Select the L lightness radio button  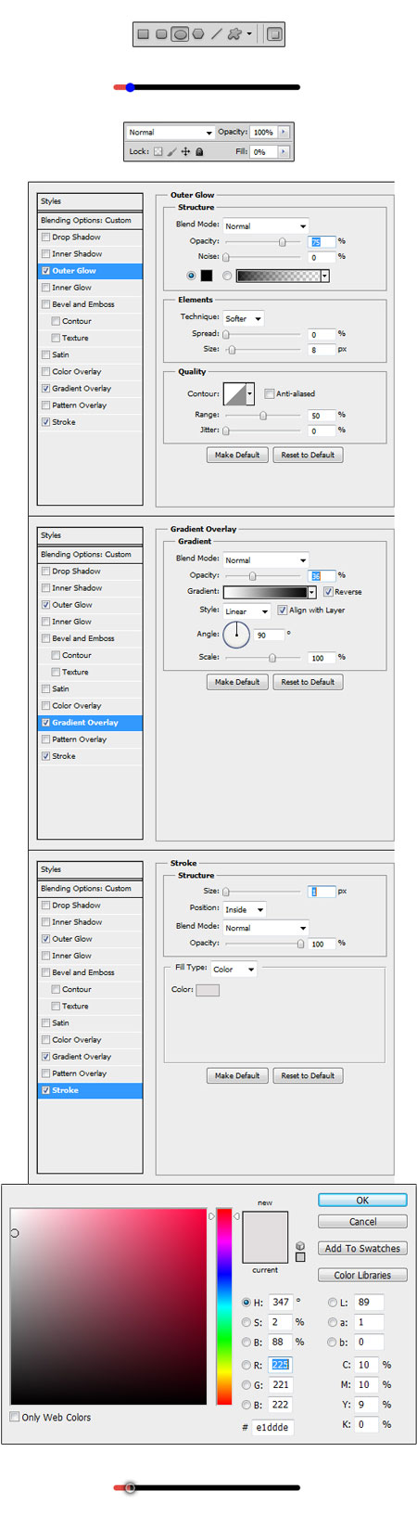click(333, 1302)
